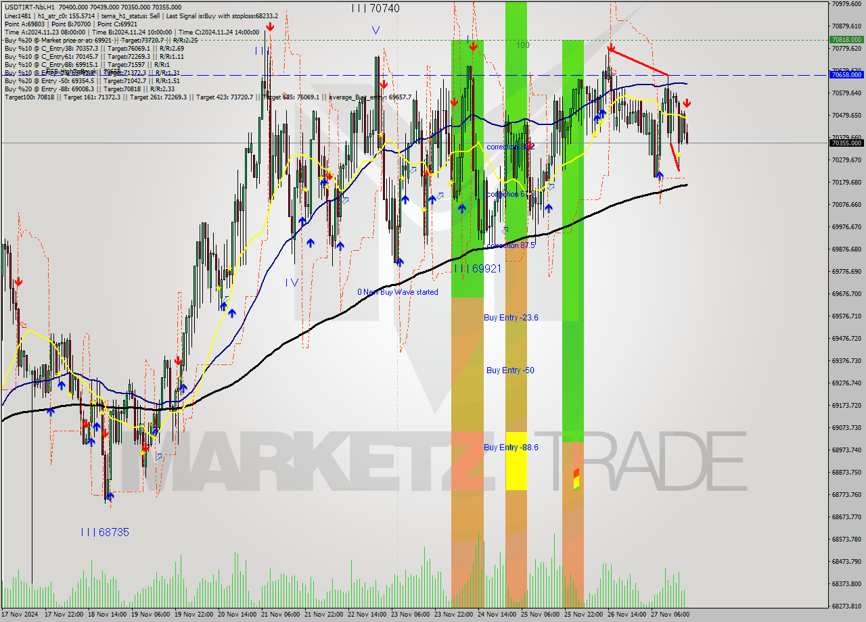The height and width of the screenshot is (622, 866).
Task: Select the 'correction 87.5' label
Action: click(511, 245)
